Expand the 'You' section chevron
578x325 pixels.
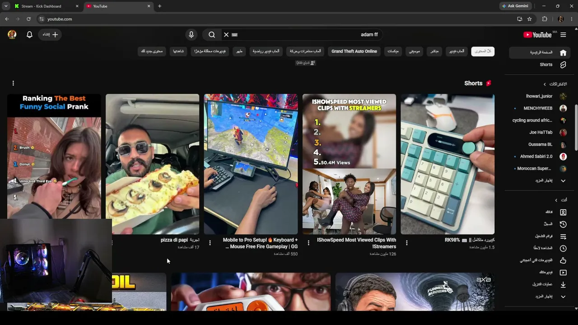pyautogui.click(x=556, y=200)
